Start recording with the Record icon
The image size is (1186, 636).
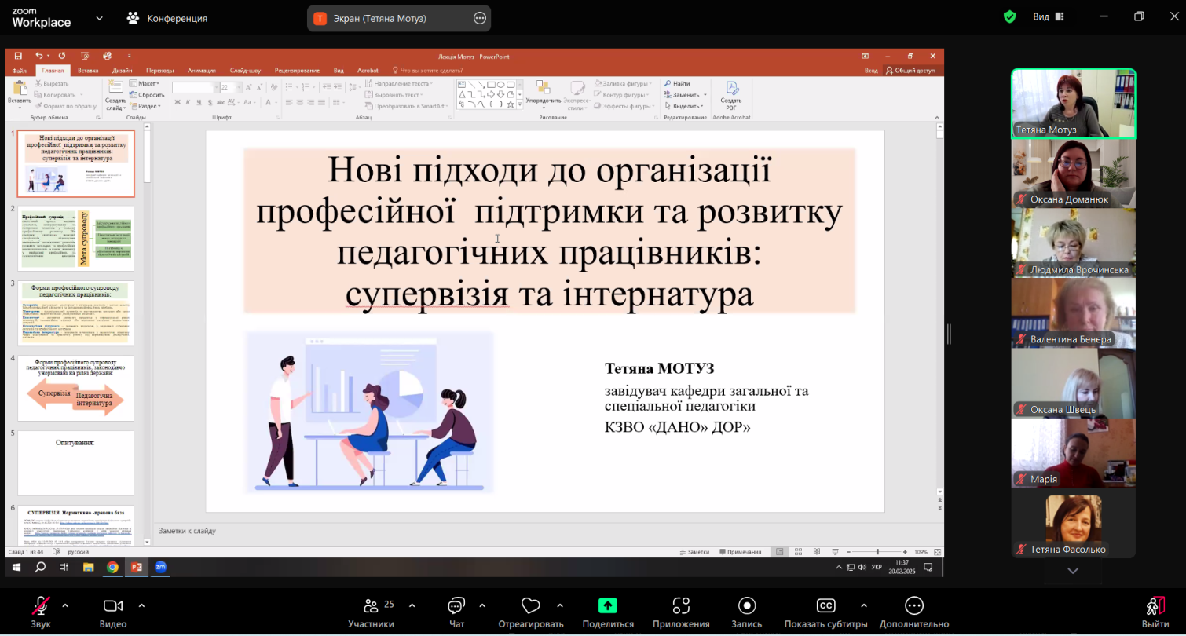[746, 606]
